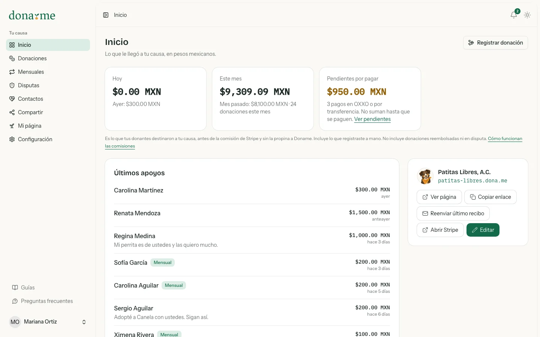Viewport: 540px width, 337px height.
Task: Click the Patitas Libres dog avatar
Action: [425, 176]
